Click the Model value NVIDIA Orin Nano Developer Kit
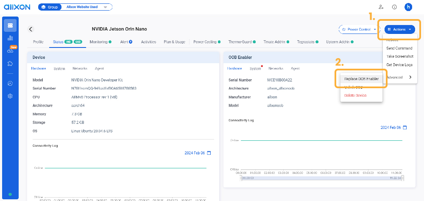The height and width of the screenshot is (201, 424). coord(98,80)
